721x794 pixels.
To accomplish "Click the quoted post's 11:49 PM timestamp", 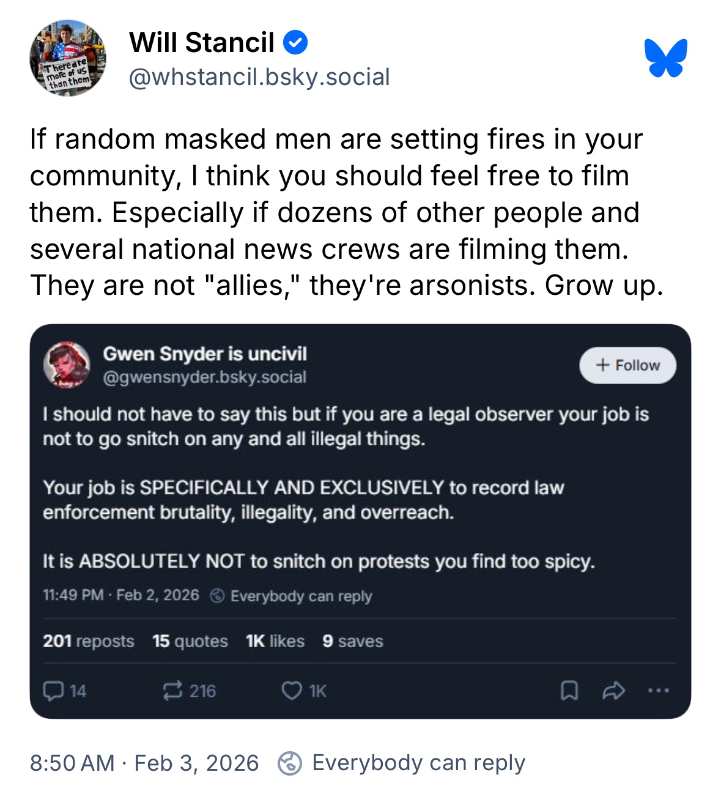I will pyautogui.click(x=121, y=595).
